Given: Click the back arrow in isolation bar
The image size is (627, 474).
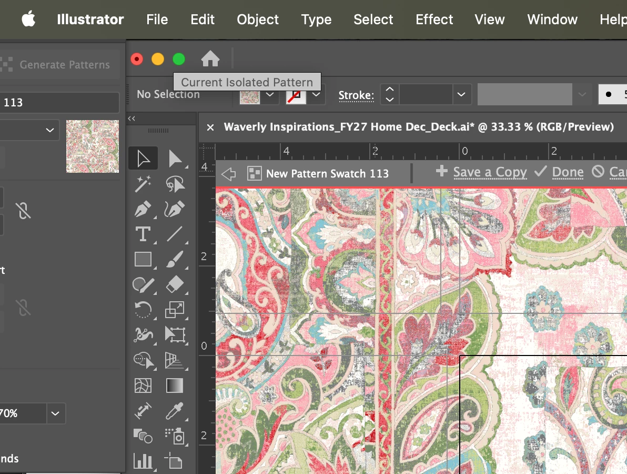Looking at the screenshot, I should (229, 174).
